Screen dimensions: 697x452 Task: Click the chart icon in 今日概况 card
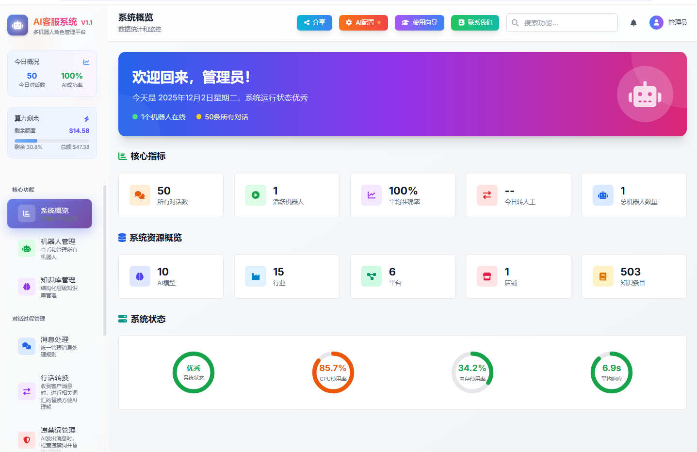pyautogui.click(x=86, y=62)
